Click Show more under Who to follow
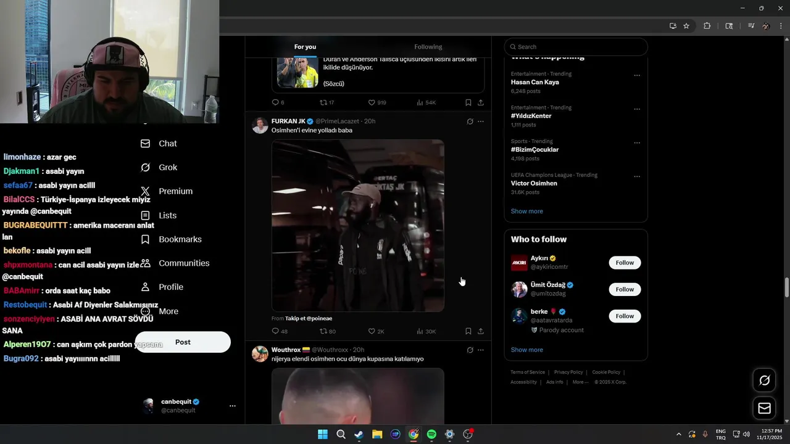790x444 pixels. click(526, 350)
